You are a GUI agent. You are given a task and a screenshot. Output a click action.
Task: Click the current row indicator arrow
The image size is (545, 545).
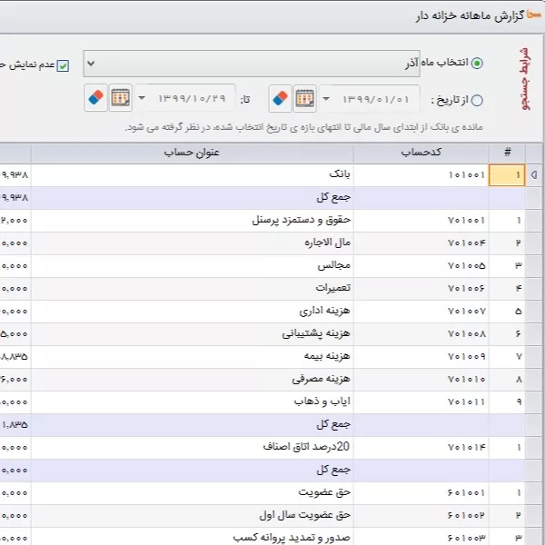coord(534,174)
